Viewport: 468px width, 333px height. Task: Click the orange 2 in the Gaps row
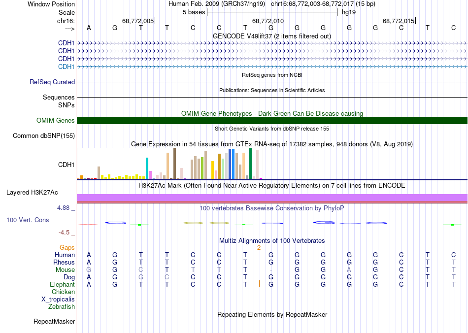(259, 248)
